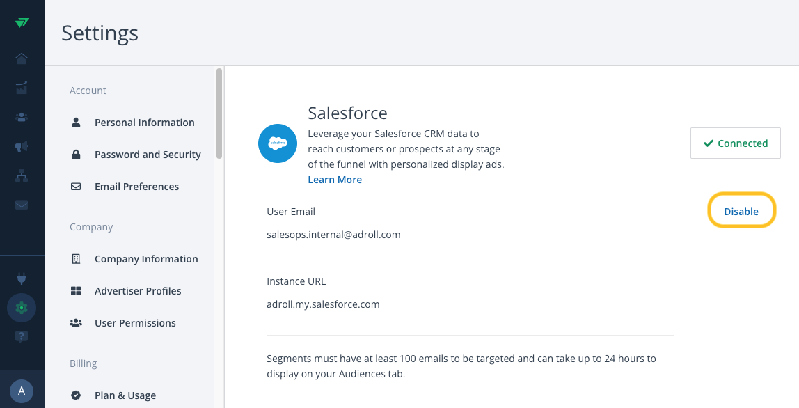This screenshot has height=408, width=799.
Task: Click the Instance URL label
Action: pos(296,281)
